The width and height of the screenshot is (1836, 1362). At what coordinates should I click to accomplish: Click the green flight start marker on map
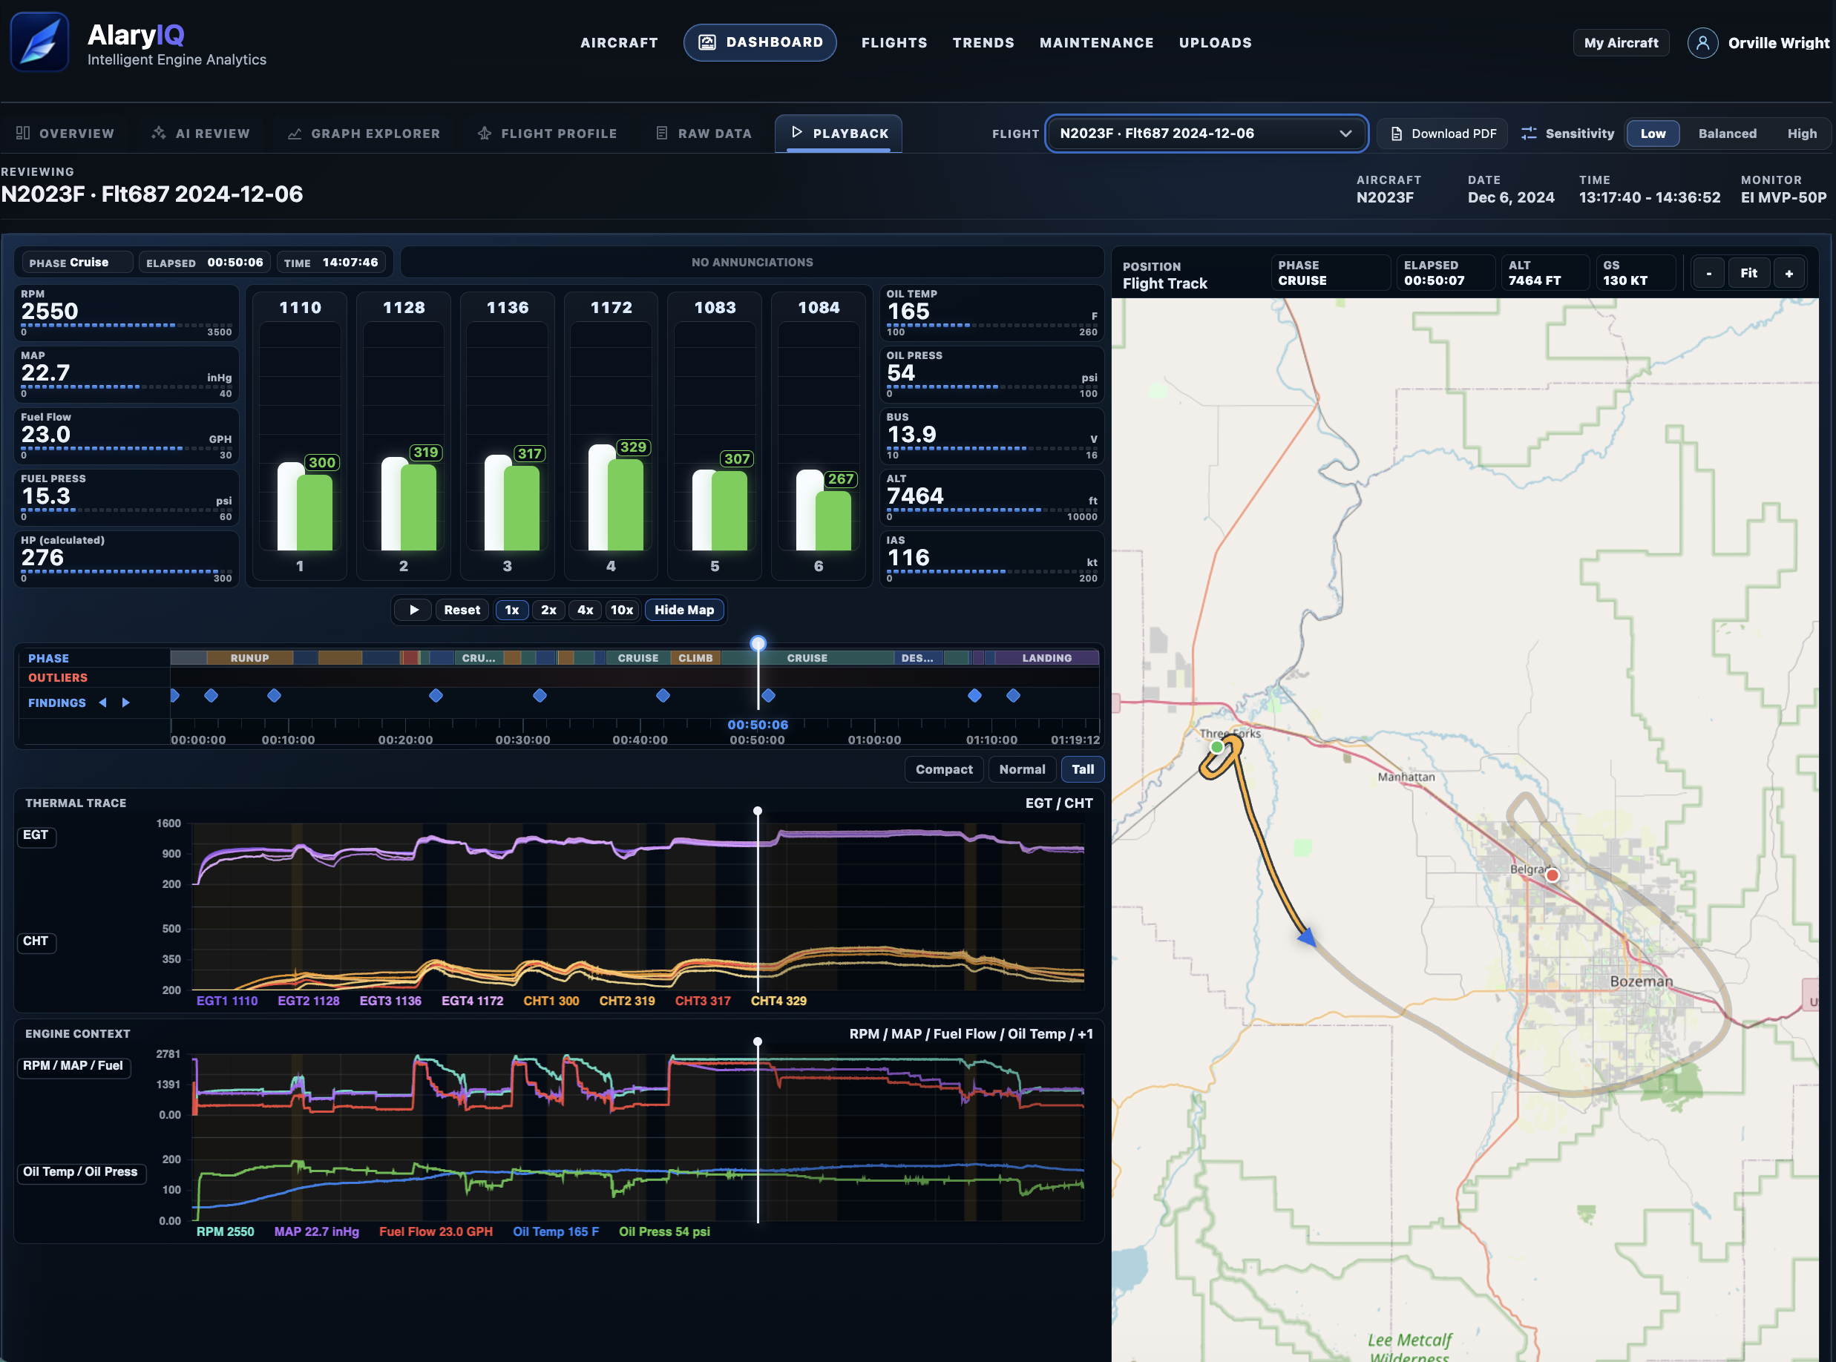coord(1216,747)
